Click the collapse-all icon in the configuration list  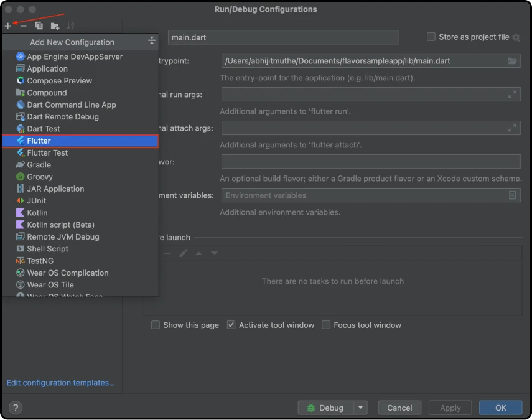(151, 40)
